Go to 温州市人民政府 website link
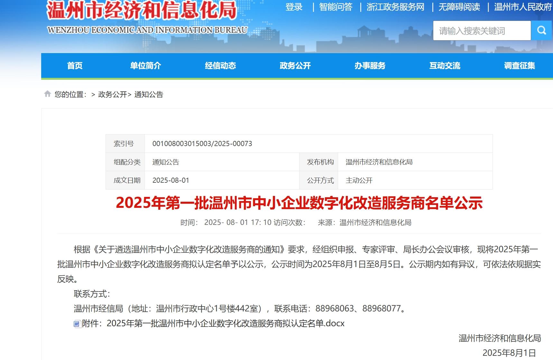 [523, 7]
